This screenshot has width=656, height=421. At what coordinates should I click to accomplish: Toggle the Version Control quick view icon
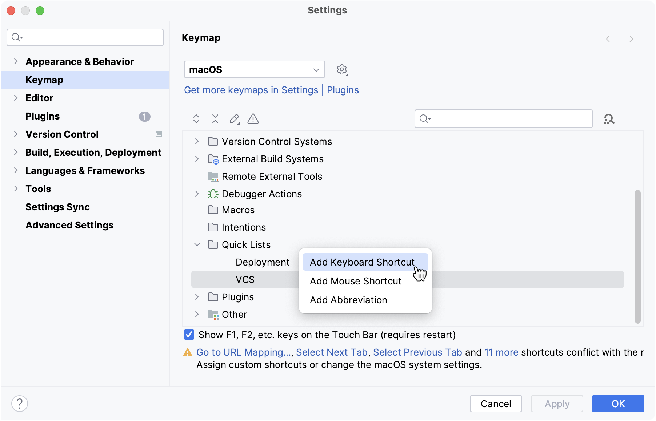pyautogui.click(x=159, y=134)
